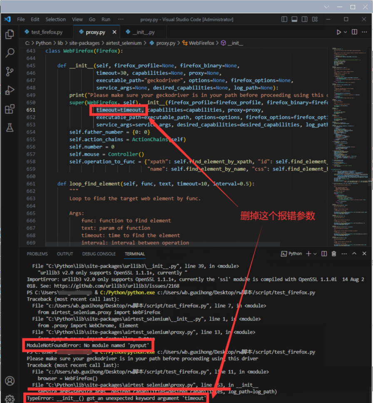The height and width of the screenshot is (403, 373).
Task: Open the Customize Layout icon
Action: coord(315,19)
